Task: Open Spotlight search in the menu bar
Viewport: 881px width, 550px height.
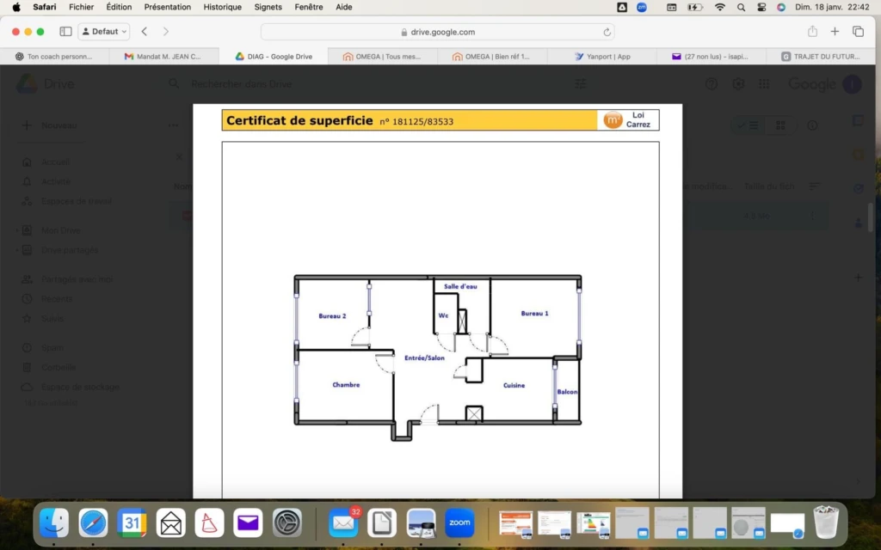Action: [741, 7]
